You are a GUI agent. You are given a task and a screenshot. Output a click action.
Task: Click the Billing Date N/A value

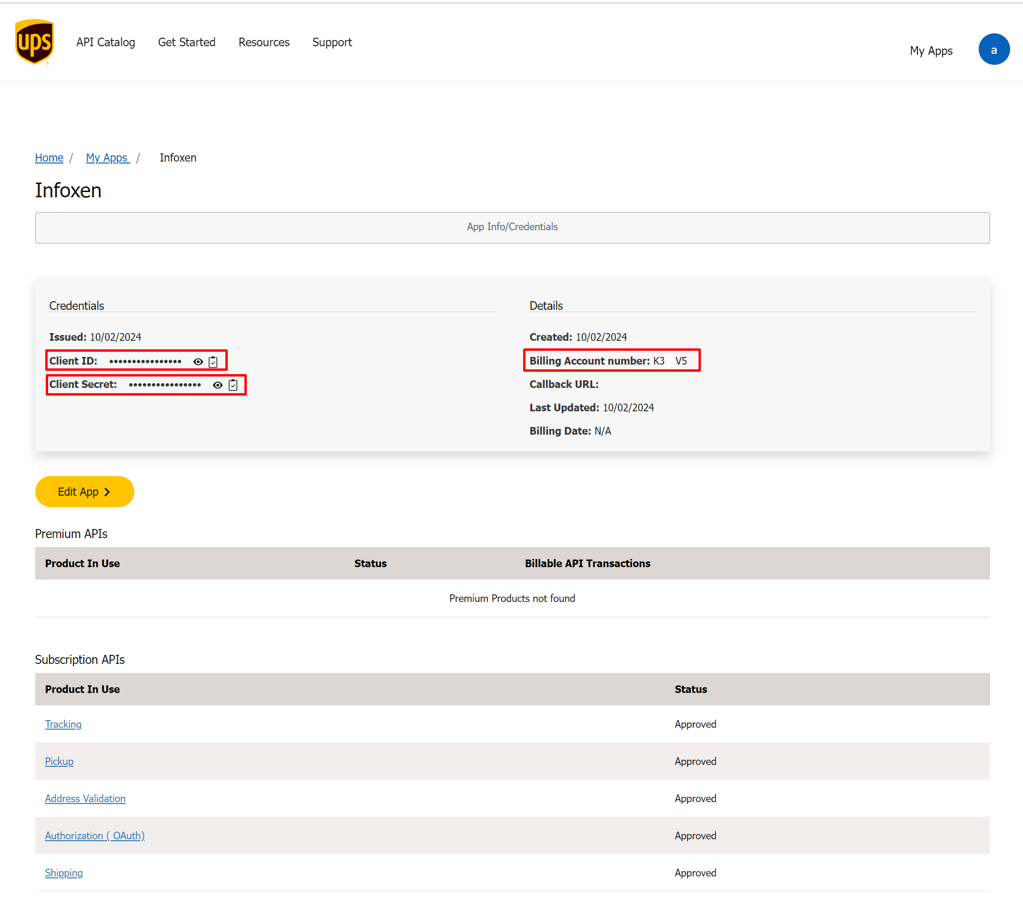[x=603, y=431]
